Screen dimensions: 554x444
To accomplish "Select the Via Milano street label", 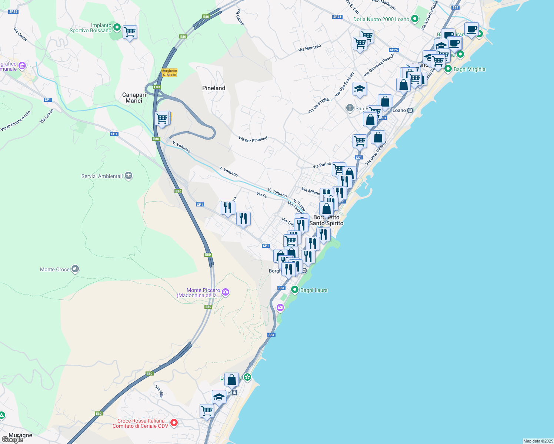I will [311, 191].
